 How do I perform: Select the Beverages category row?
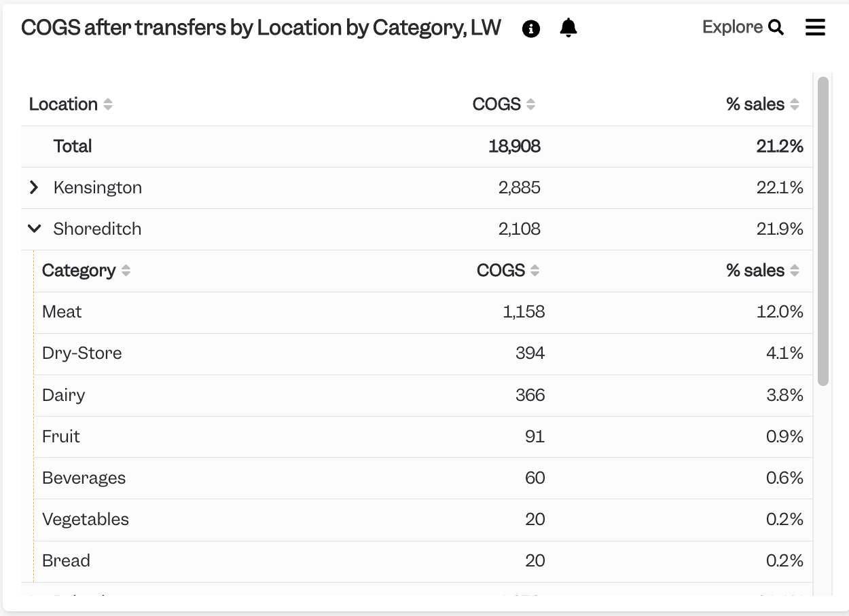click(x=423, y=478)
